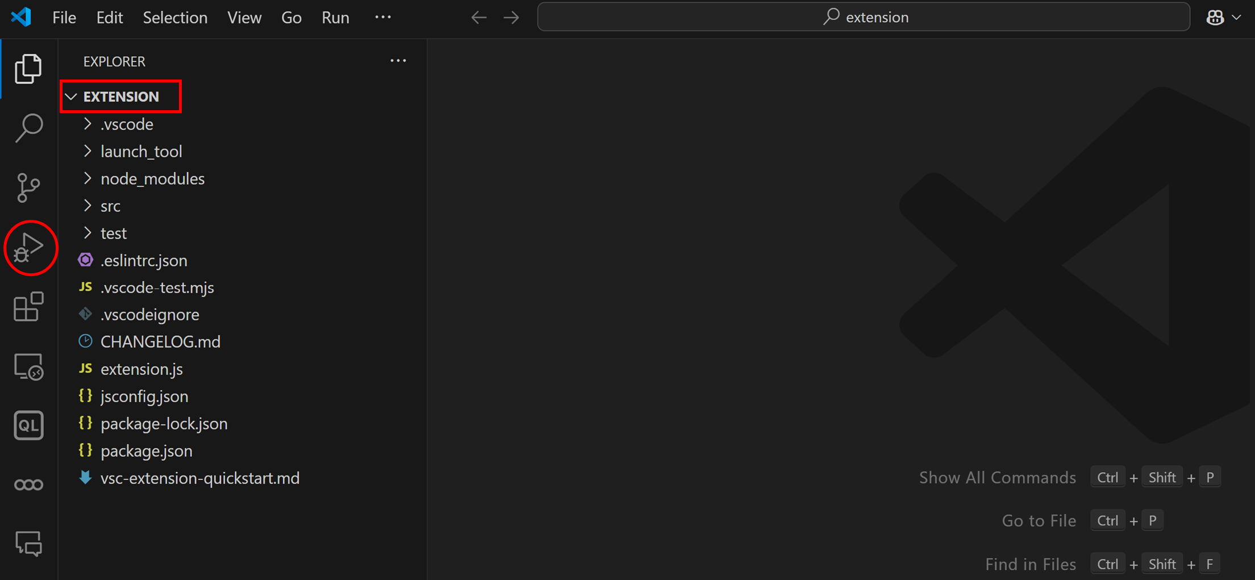The width and height of the screenshot is (1255, 580).
Task: Open the Copilot menu in title bar
Action: click(1222, 18)
